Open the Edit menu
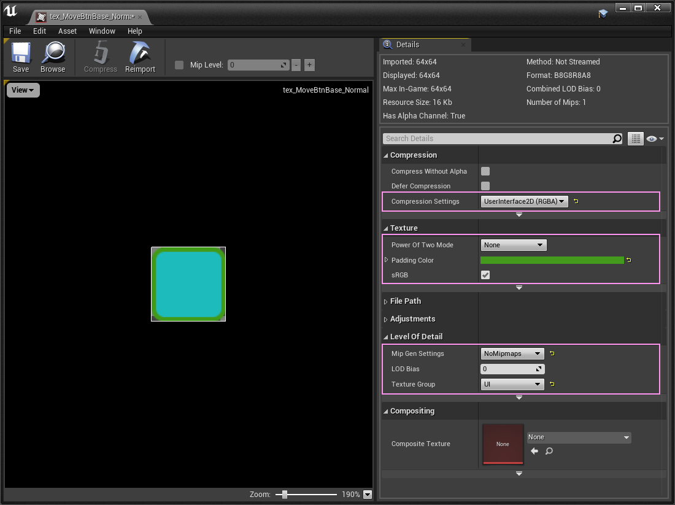675x505 pixels. (x=40, y=31)
